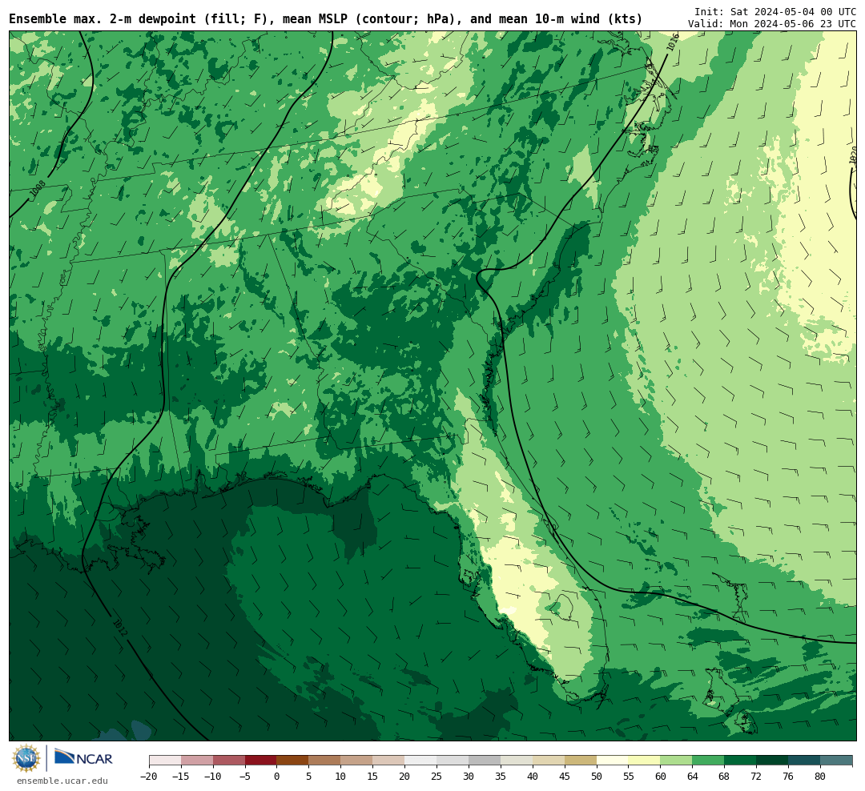This screenshot has height=791, width=865.
Task: Click the 64 colorbar tick label
Action: pos(692,776)
